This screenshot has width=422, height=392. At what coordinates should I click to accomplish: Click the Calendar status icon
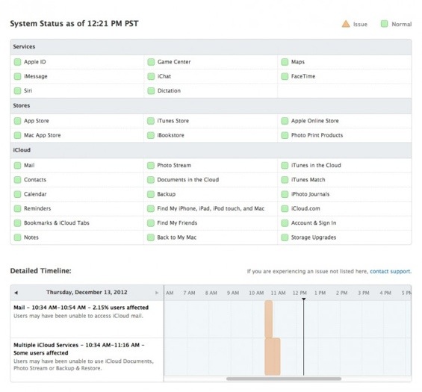pyautogui.click(x=17, y=194)
